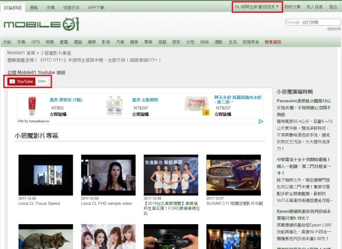Click the AdChoices triangle icon in ad banner
The height and width of the screenshot is (249, 342).
[x=261, y=121]
